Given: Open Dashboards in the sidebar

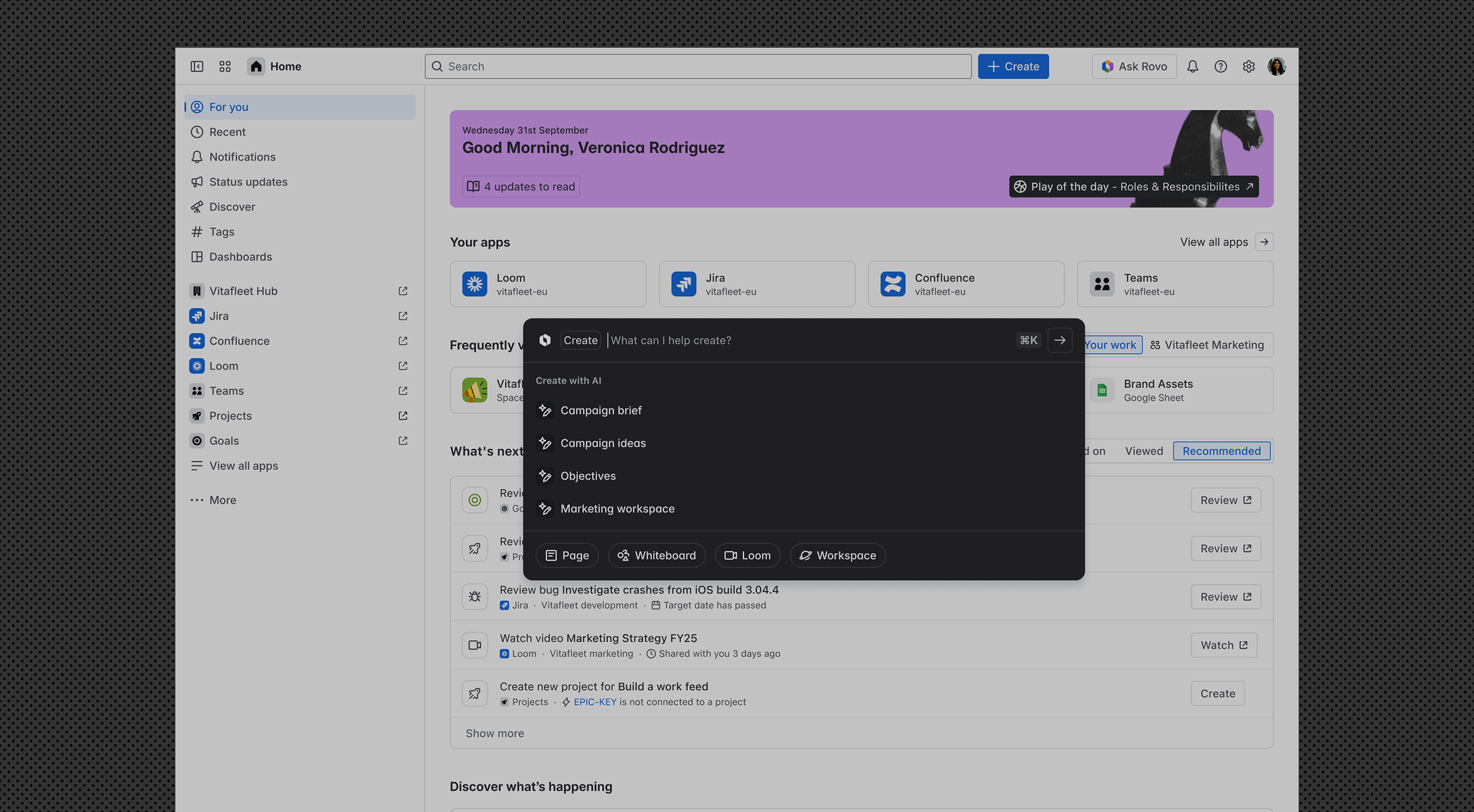Looking at the screenshot, I should [x=300, y=257].
